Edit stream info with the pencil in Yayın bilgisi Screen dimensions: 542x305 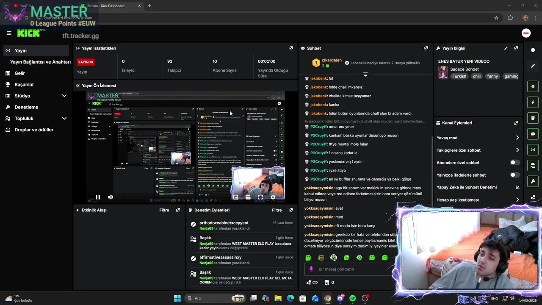point(506,48)
